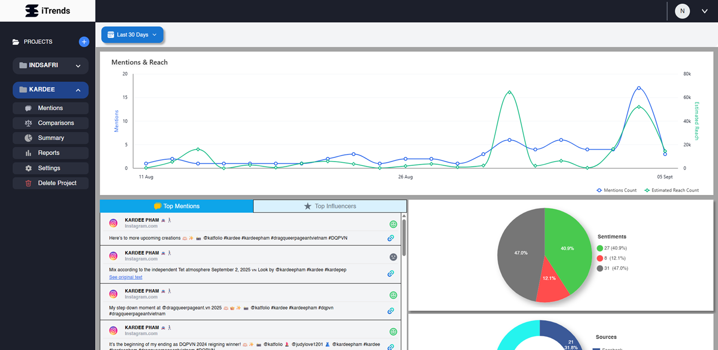The height and width of the screenshot is (350, 718).
Task: Open the Last 30 Days date dropdown
Action: pyautogui.click(x=132, y=35)
